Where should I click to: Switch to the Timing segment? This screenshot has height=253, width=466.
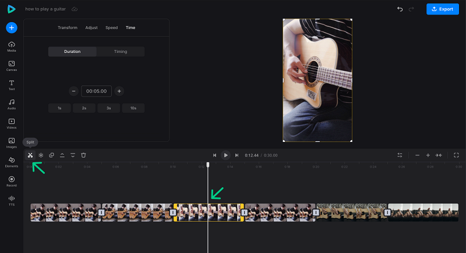pyautogui.click(x=121, y=52)
